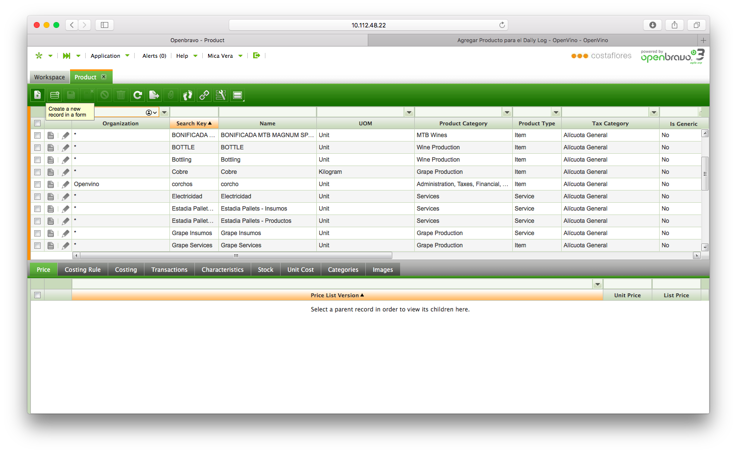Open the Tax Category filter dropdown arrow
This screenshot has height=453, width=737.
(654, 113)
